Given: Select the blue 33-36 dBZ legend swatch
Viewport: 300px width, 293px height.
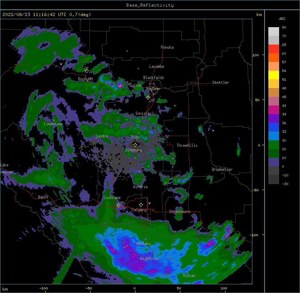Looking at the screenshot, I should pos(274,127).
